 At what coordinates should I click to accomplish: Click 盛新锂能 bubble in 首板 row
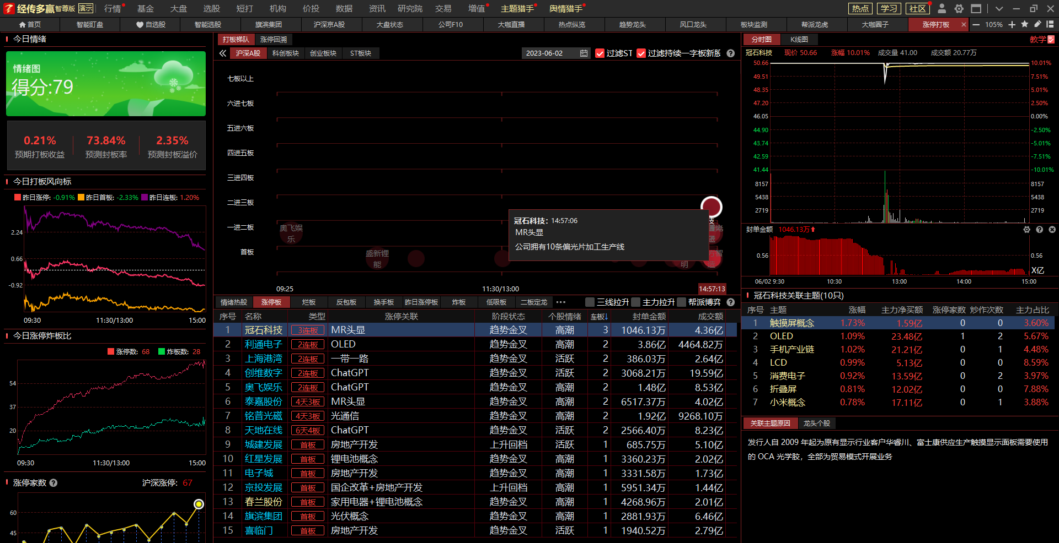(x=377, y=258)
